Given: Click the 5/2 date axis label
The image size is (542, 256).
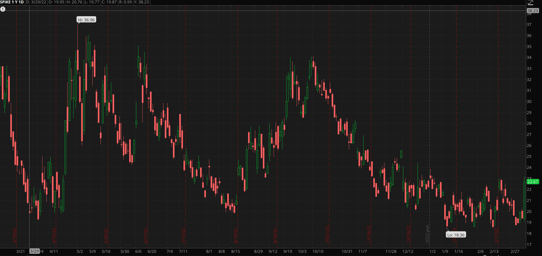Looking at the screenshot, I should (x=80, y=251).
